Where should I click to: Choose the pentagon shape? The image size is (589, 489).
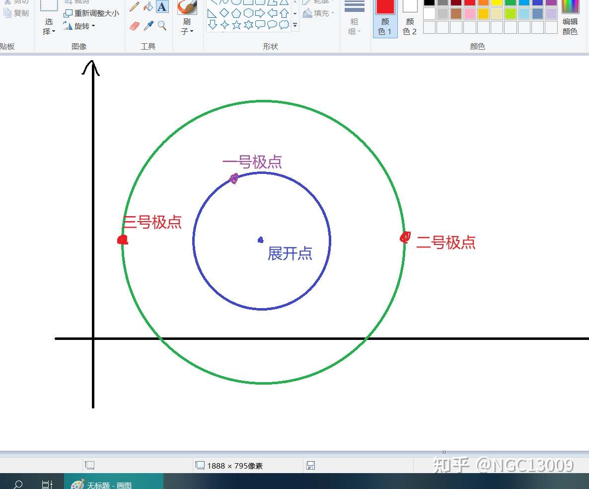[x=236, y=13]
